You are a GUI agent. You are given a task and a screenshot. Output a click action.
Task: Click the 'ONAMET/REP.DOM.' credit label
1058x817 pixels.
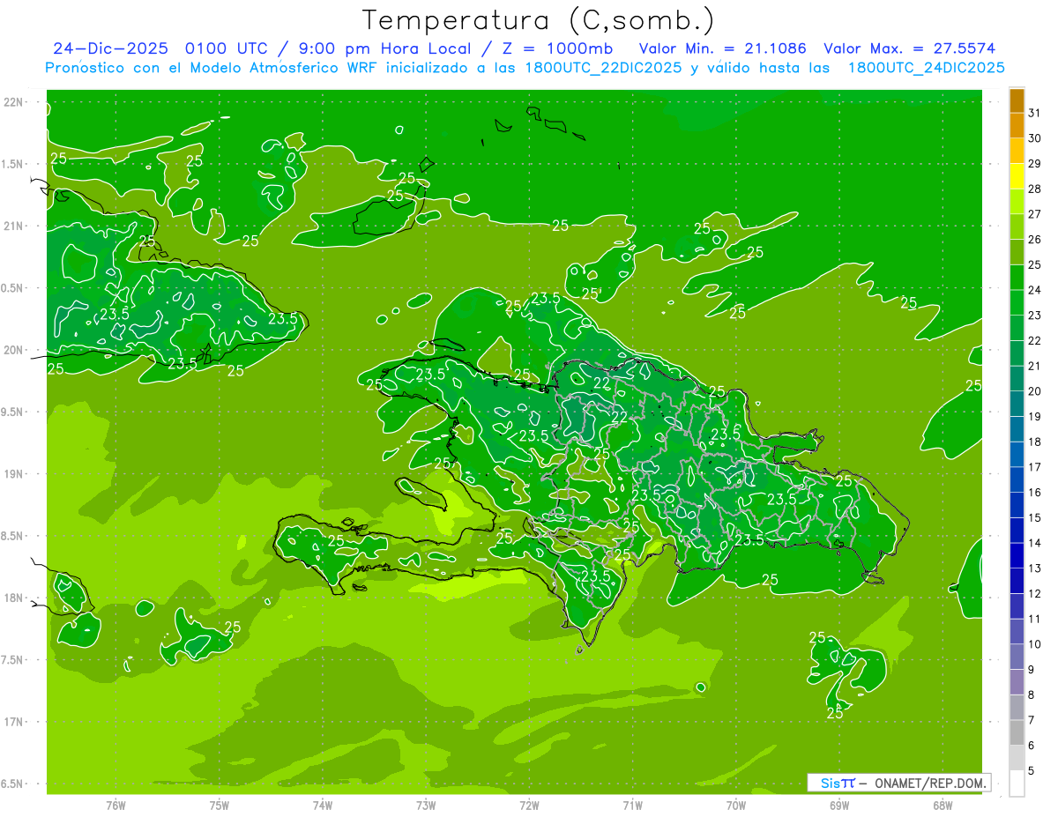(929, 783)
